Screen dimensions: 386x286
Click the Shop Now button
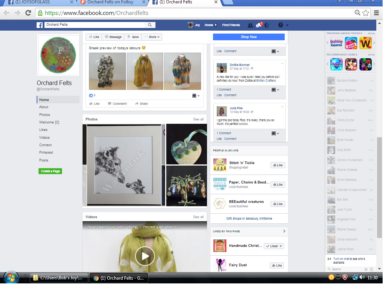[248, 37]
